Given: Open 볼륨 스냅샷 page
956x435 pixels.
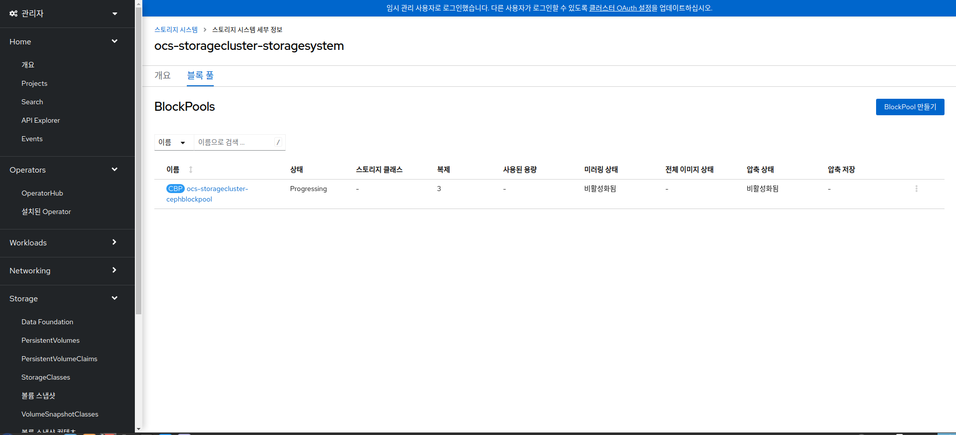Looking at the screenshot, I should tap(38, 396).
